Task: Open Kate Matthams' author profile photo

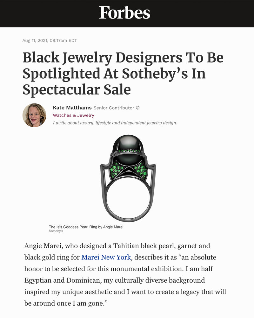Action: pos(34,115)
